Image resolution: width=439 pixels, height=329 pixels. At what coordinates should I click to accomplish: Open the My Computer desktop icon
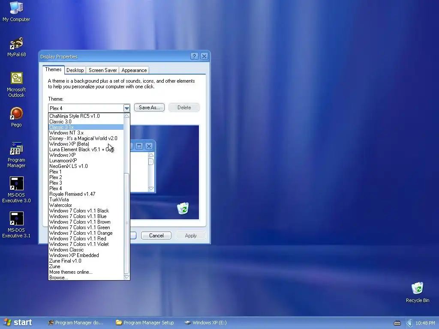(x=16, y=11)
